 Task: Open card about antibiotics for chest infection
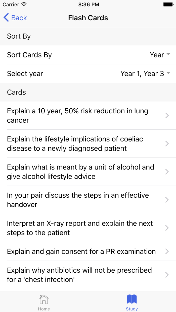79,275
